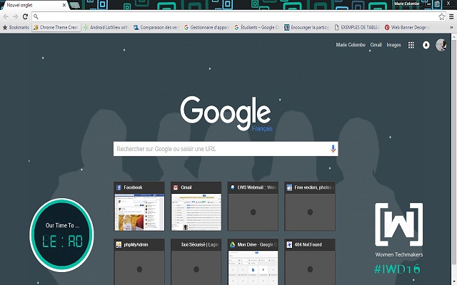Open the Taxi Sécurisé Login tile
Screen dimensions: 457x285
[x=196, y=262]
